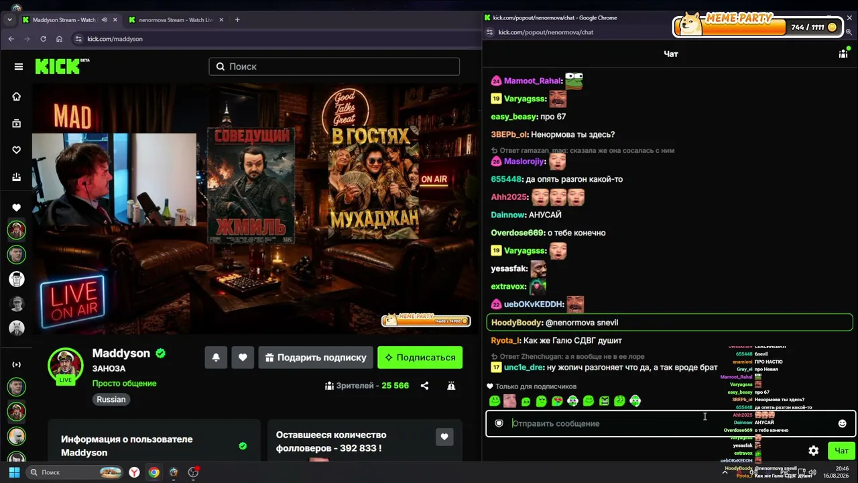Mute audio on the Maddyson Stream tab
Viewport: 858px width, 483px height.
pyautogui.click(x=104, y=20)
